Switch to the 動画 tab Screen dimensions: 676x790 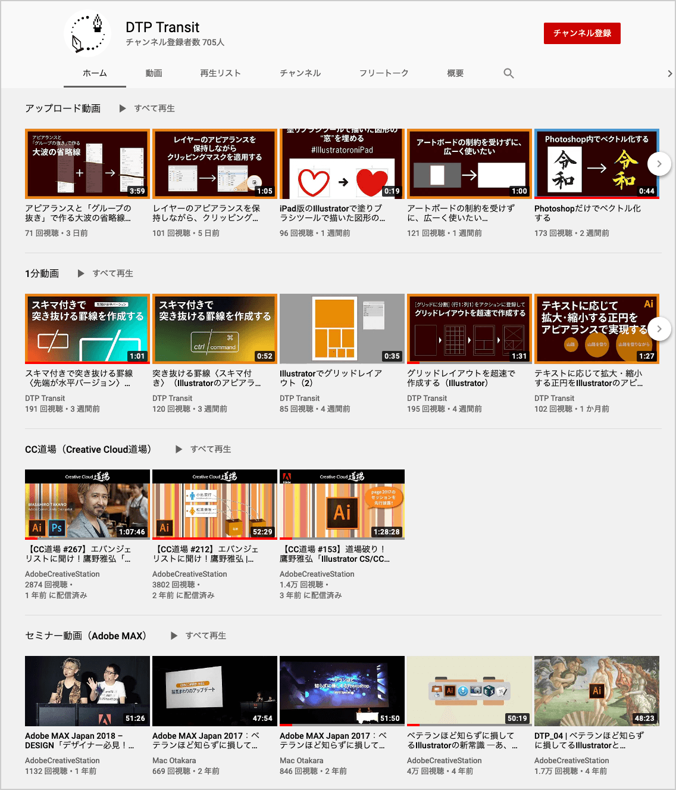click(x=154, y=73)
